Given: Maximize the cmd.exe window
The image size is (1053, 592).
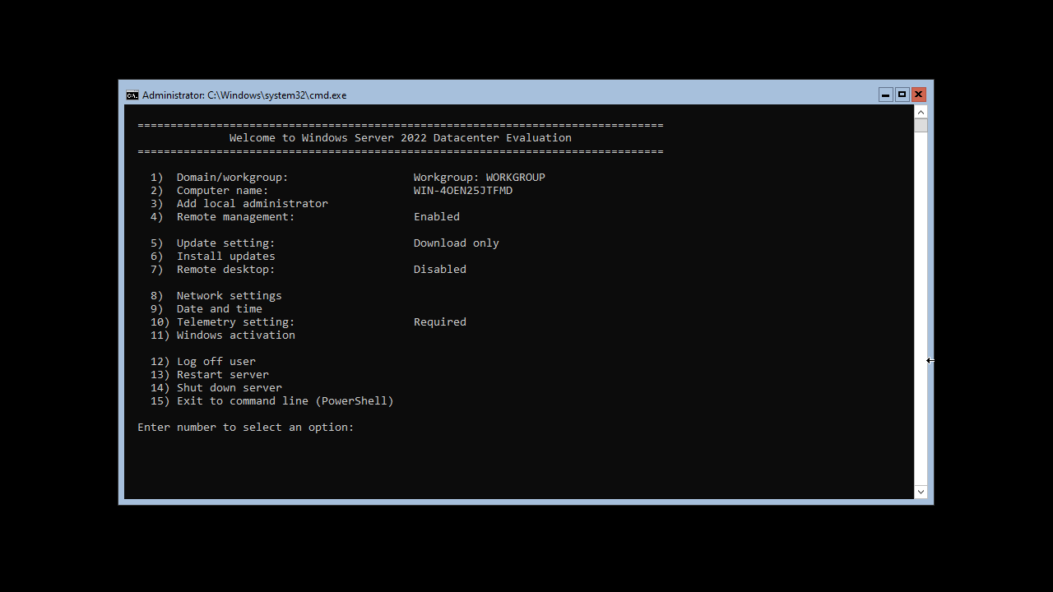Looking at the screenshot, I should click(x=902, y=95).
